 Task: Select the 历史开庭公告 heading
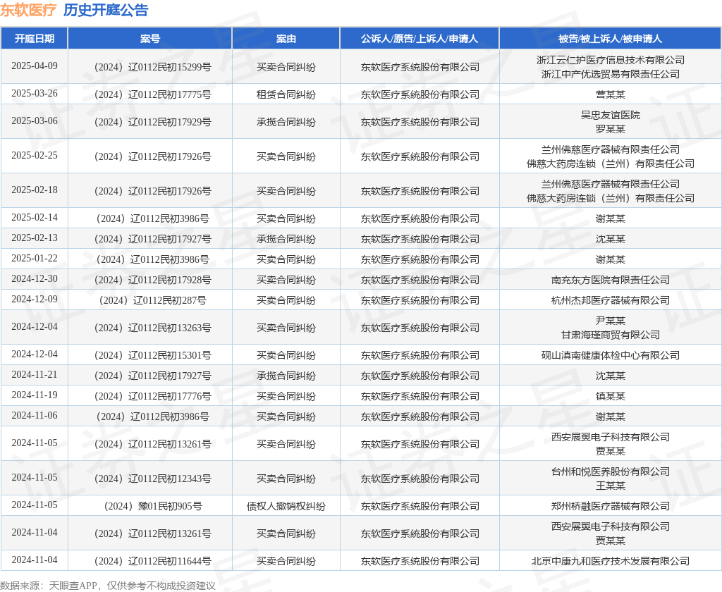click(106, 10)
